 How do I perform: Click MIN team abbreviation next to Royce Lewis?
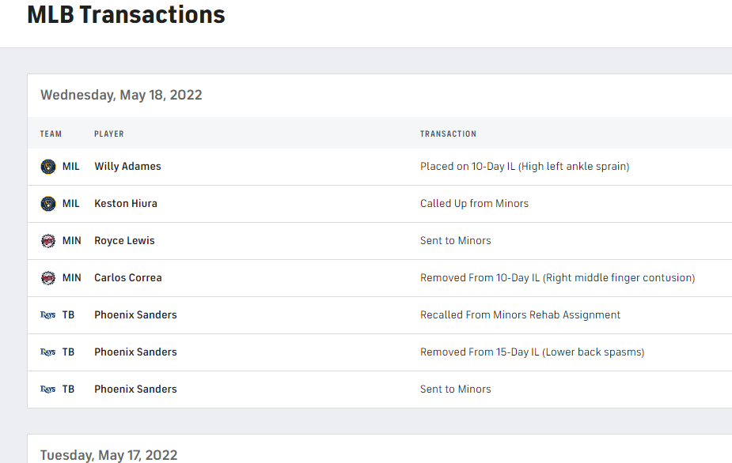pyautogui.click(x=72, y=241)
